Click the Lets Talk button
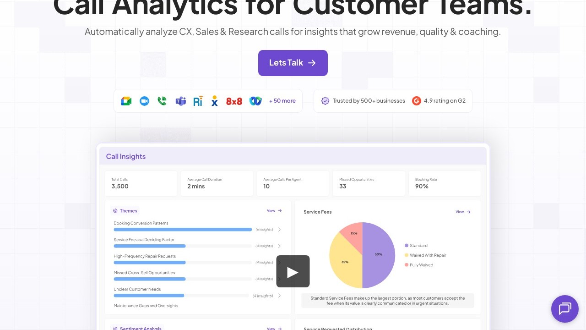 pos(293,63)
